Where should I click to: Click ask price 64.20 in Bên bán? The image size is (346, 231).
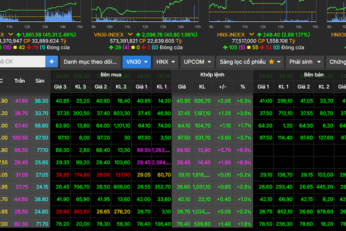265,126
